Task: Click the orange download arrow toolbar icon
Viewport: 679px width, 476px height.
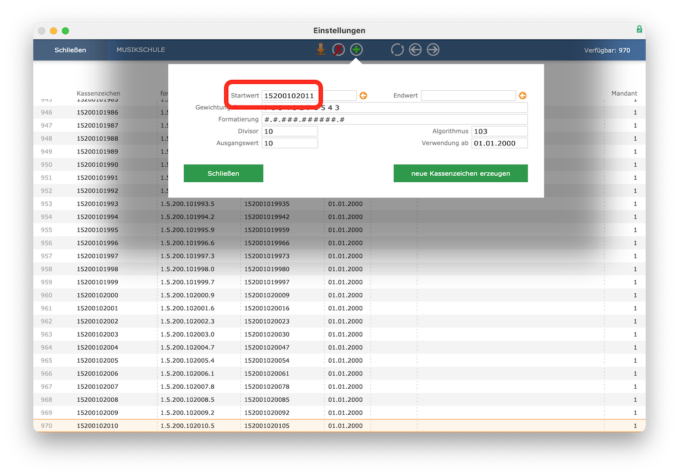Action: coord(320,50)
